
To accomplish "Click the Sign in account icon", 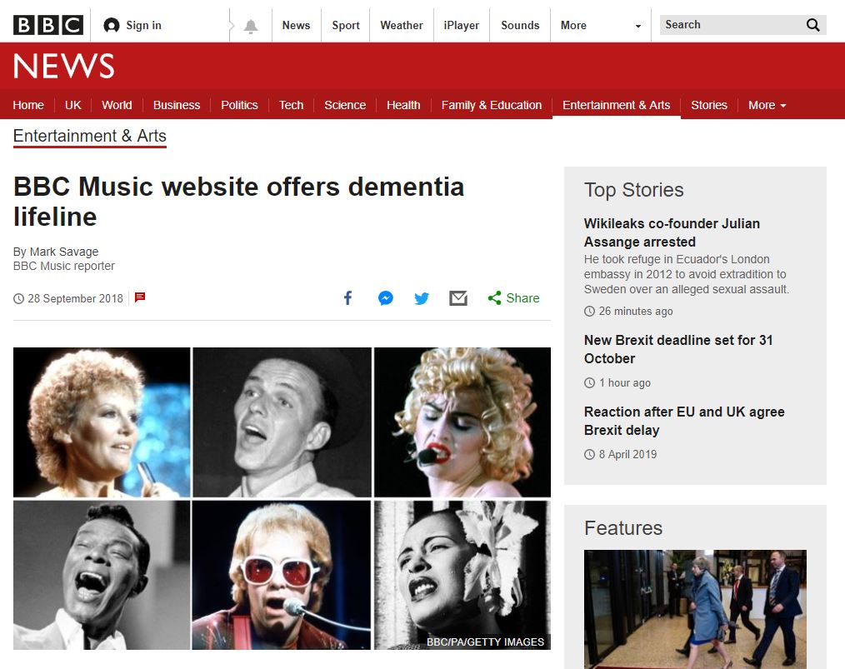I will pos(112,25).
